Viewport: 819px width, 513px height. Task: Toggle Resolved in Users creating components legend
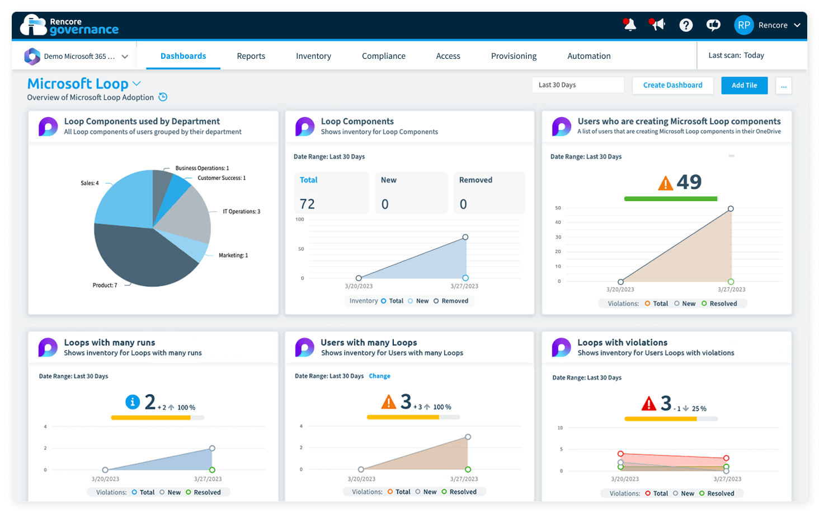[x=719, y=304]
